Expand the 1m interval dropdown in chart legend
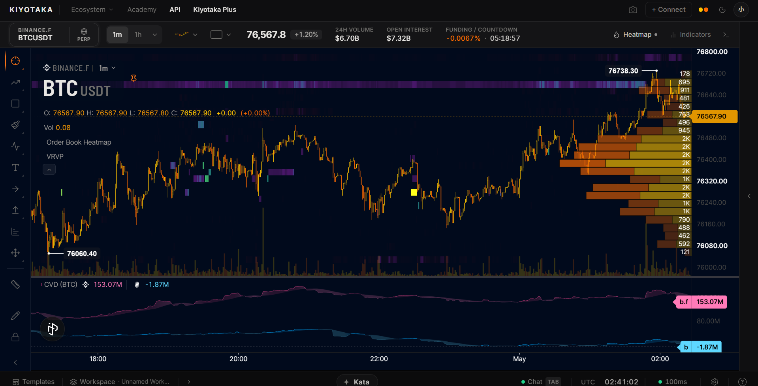 107,68
